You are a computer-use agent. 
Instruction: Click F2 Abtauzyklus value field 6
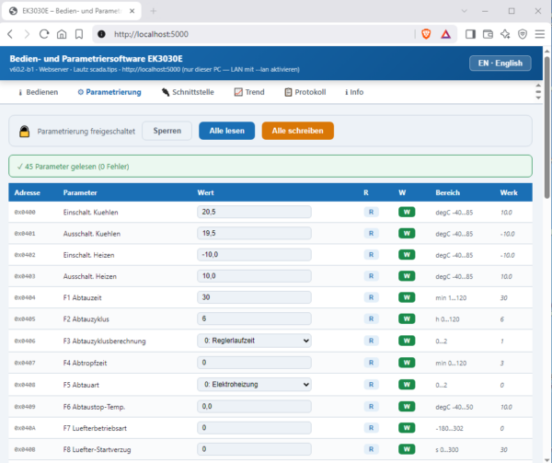click(254, 318)
